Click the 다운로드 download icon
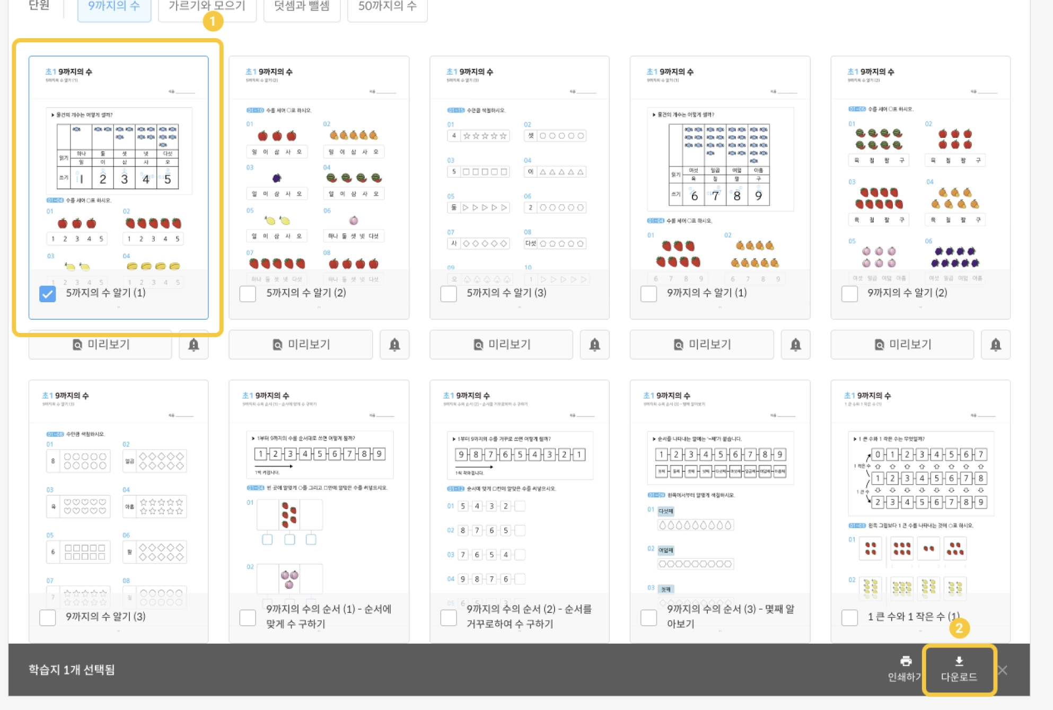This screenshot has height=710, width=1053. click(959, 661)
